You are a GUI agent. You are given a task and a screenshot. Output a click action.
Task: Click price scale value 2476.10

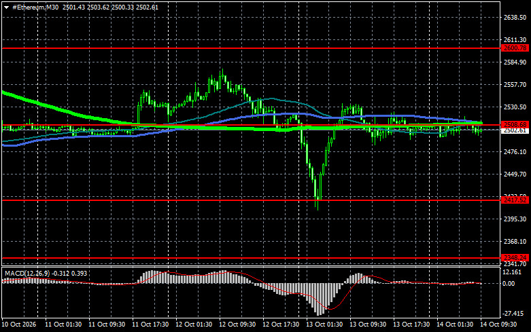pyautogui.click(x=515, y=152)
